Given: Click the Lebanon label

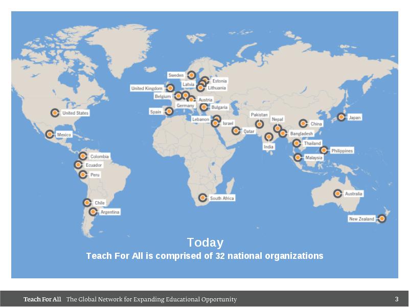Looking at the screenshot, I should point(200,119).
